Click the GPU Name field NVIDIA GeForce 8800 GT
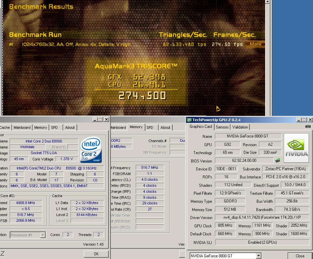 (x=248, y=136)
